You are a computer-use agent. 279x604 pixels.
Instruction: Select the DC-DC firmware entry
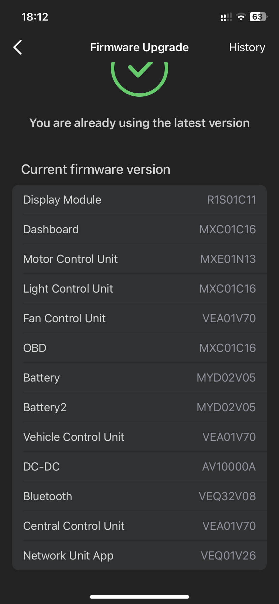139,466
